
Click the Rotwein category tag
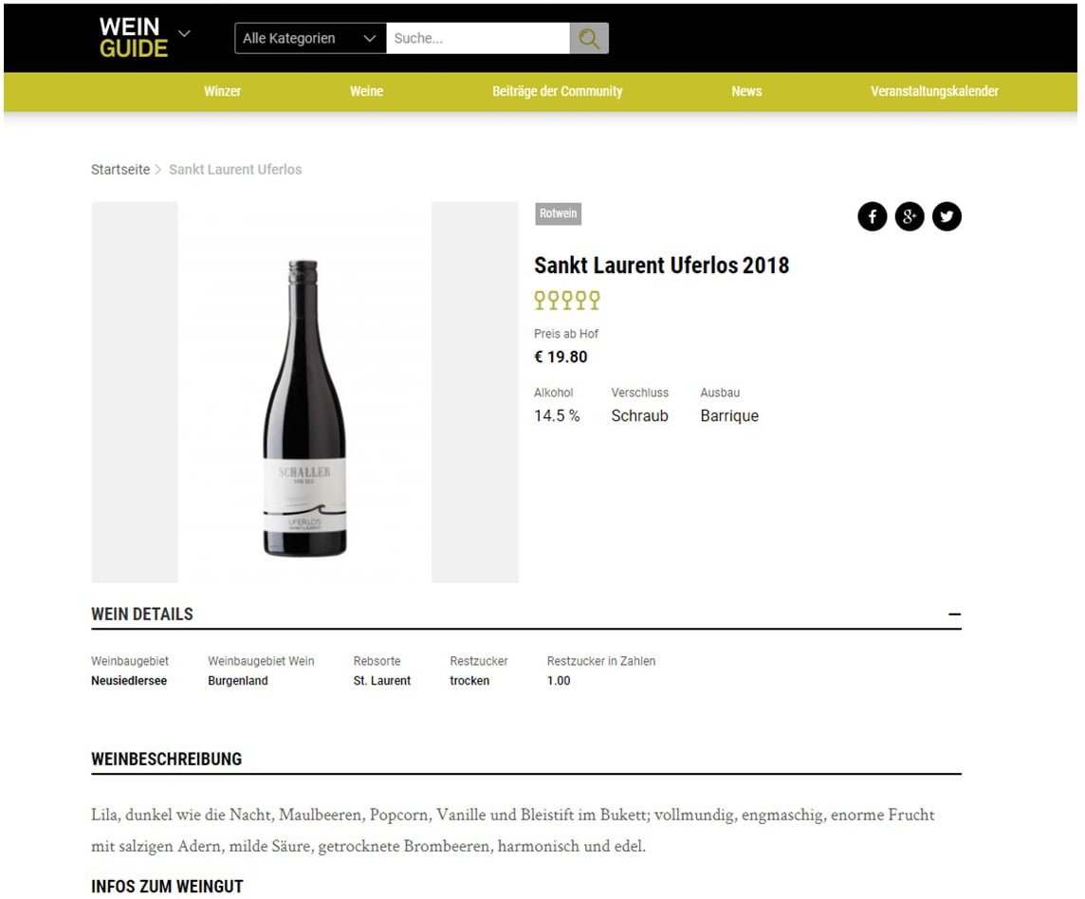point(558,214)
